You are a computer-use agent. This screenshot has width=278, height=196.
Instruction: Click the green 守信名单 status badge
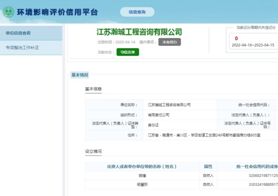(127, 52)
